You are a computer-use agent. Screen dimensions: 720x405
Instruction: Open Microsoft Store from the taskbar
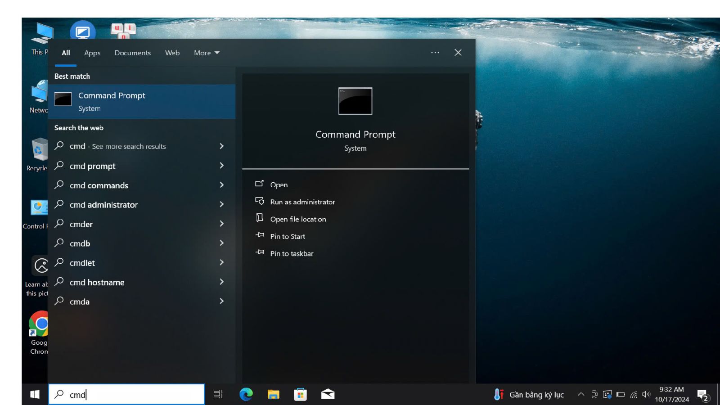tap(300, 395)
